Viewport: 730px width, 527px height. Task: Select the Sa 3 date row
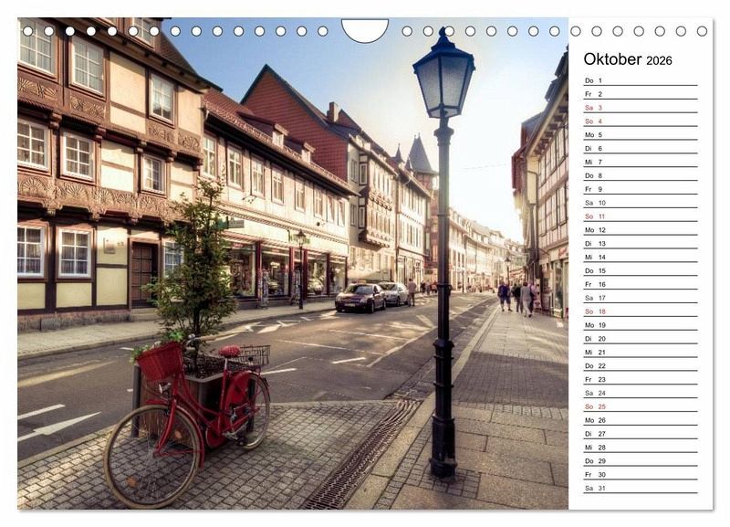click(640, 108)
